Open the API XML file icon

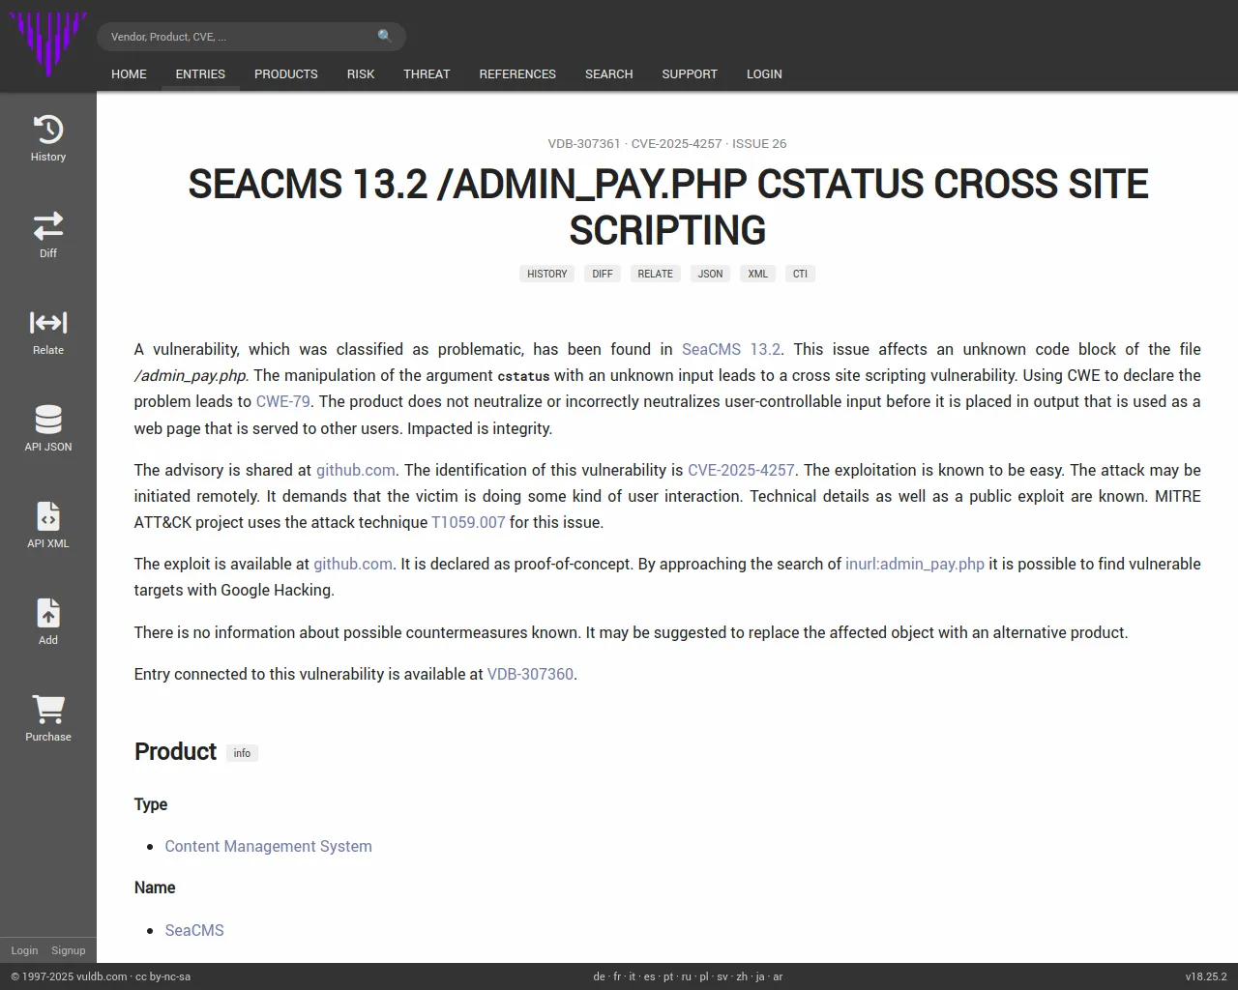click(x=48, y=516)
